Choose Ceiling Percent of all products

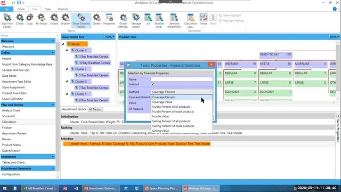coord(182,121)
